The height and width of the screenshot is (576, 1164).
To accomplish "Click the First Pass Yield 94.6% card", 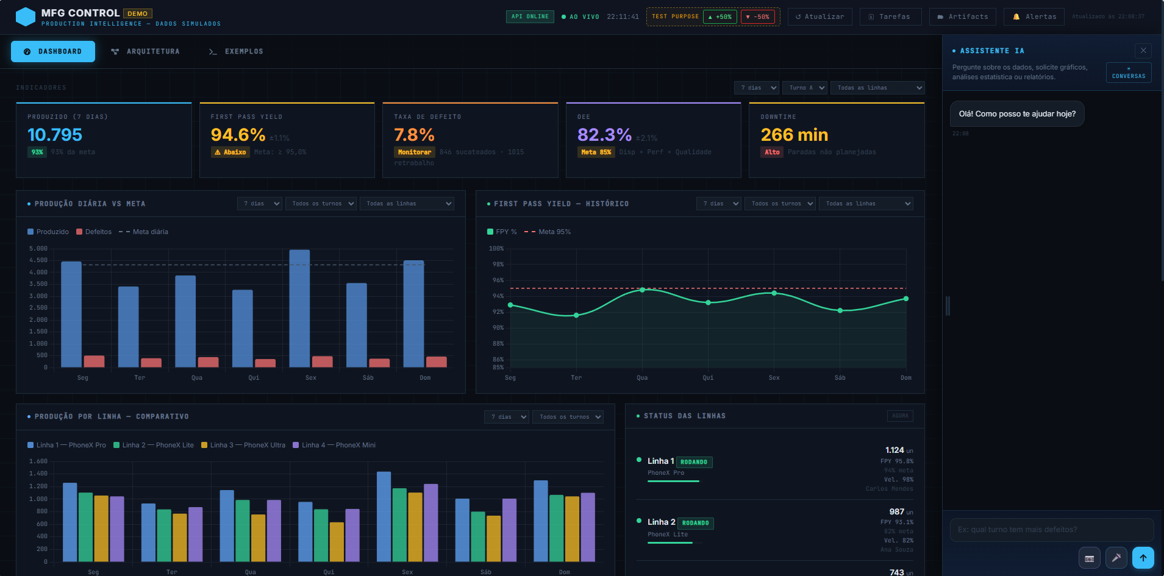I will (x=287, y=140).
